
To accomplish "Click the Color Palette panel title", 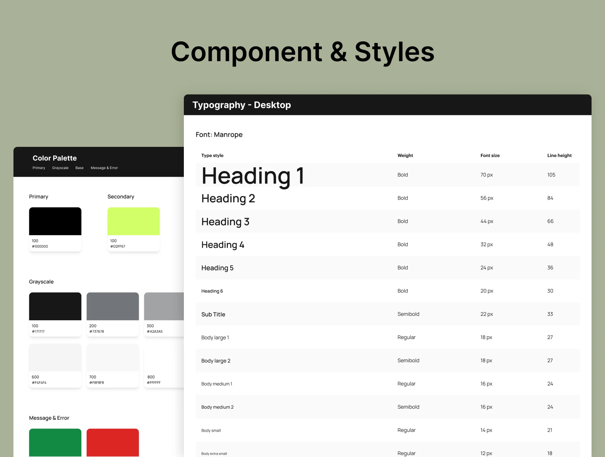I will [55, 158].
